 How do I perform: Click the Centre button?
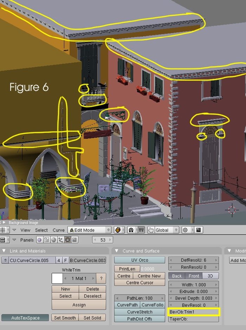124,276
